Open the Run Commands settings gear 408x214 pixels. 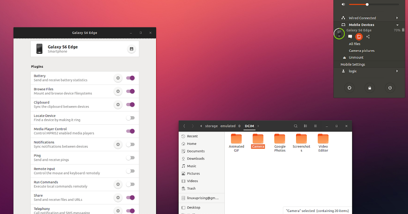point(118,184)
